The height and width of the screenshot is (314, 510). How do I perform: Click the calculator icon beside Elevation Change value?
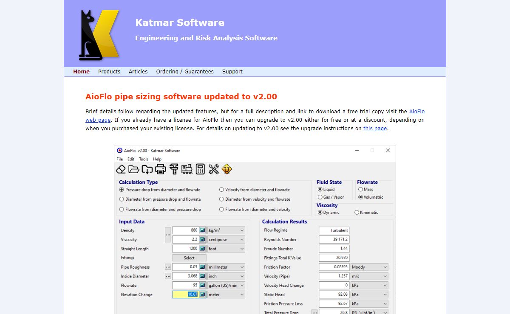pos(203,294)
